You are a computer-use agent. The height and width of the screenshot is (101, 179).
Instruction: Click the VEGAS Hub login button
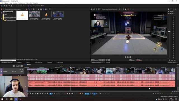coord(36,6)
